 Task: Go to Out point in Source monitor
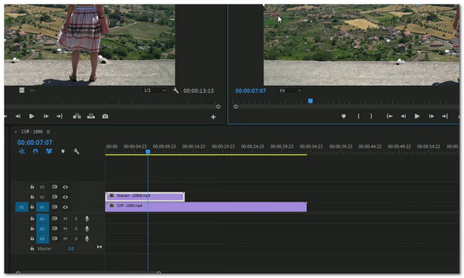click(x=60, y=117)
